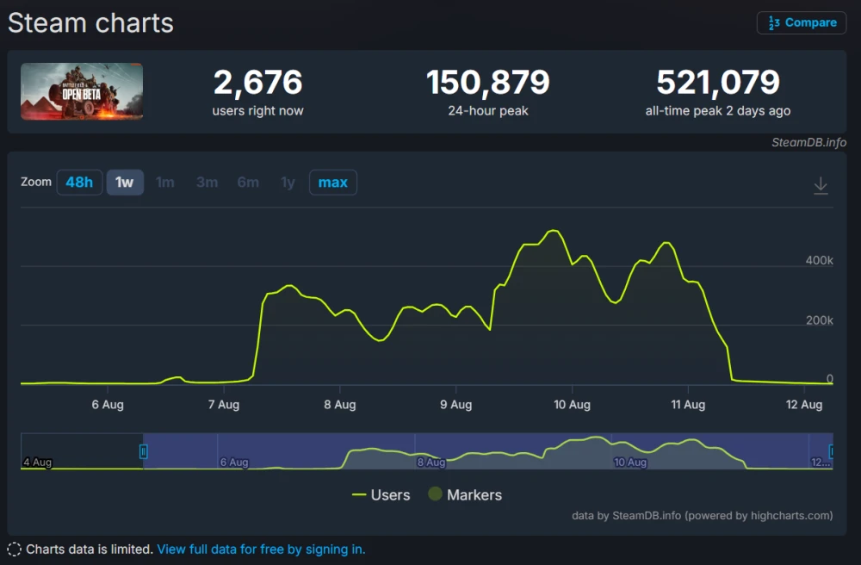
Task: Click the chart download icon
Action: tap(821, 185)
